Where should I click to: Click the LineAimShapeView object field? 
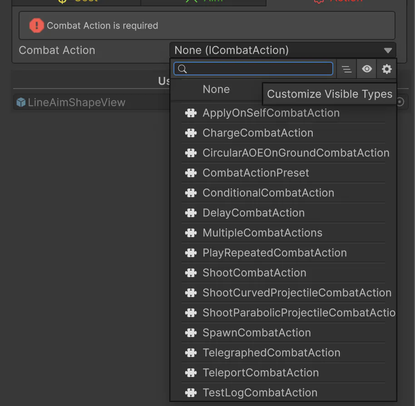[92, 102]
